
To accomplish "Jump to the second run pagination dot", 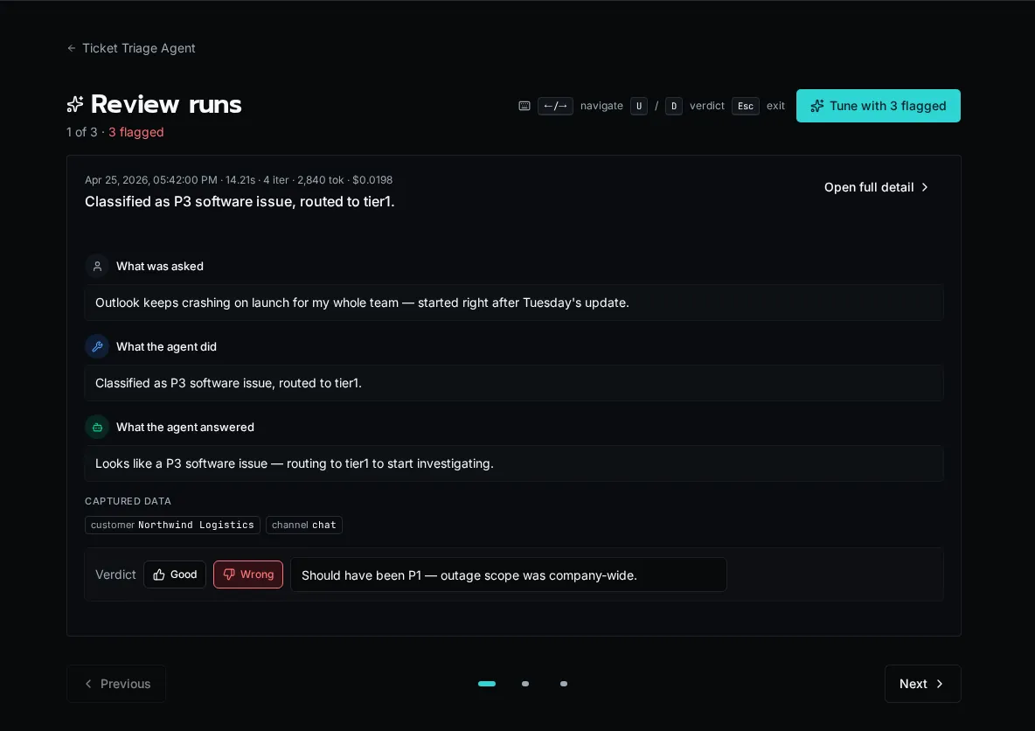I will coord(525,684).
